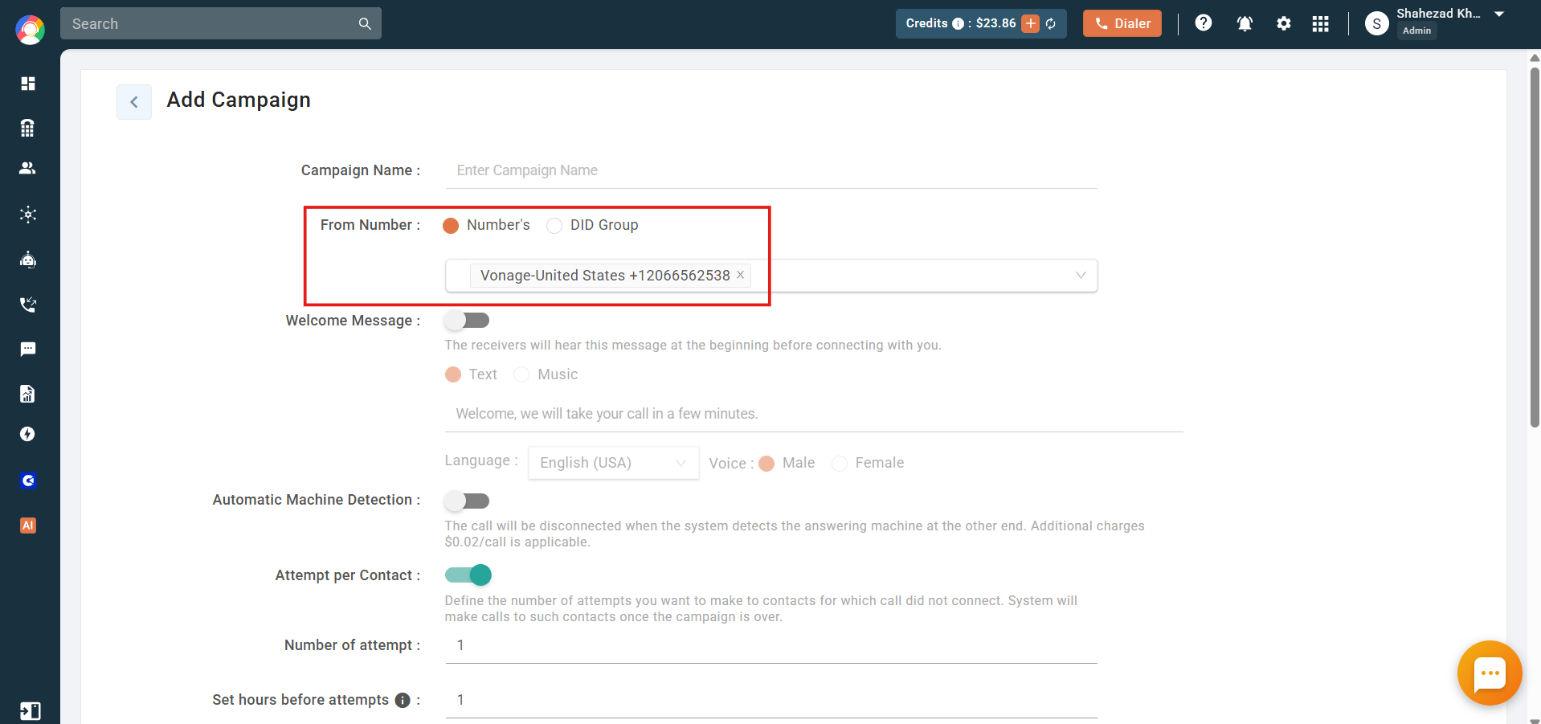Open notifications bell icon
1541x724 pixels.
[x=1245, y=23]
